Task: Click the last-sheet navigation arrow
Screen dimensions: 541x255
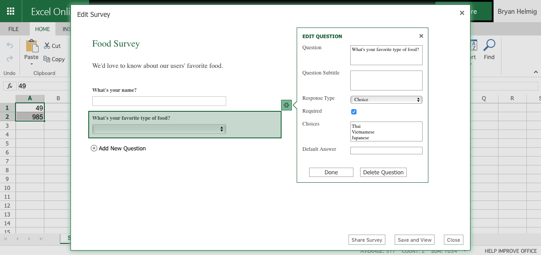Action: point(41,239)
